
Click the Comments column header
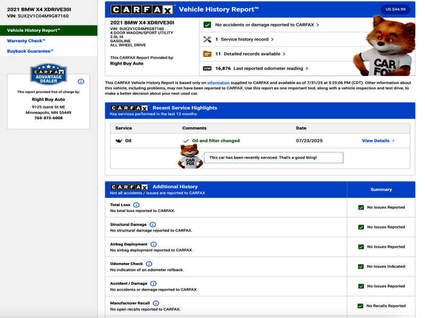(x=194, y=128)
